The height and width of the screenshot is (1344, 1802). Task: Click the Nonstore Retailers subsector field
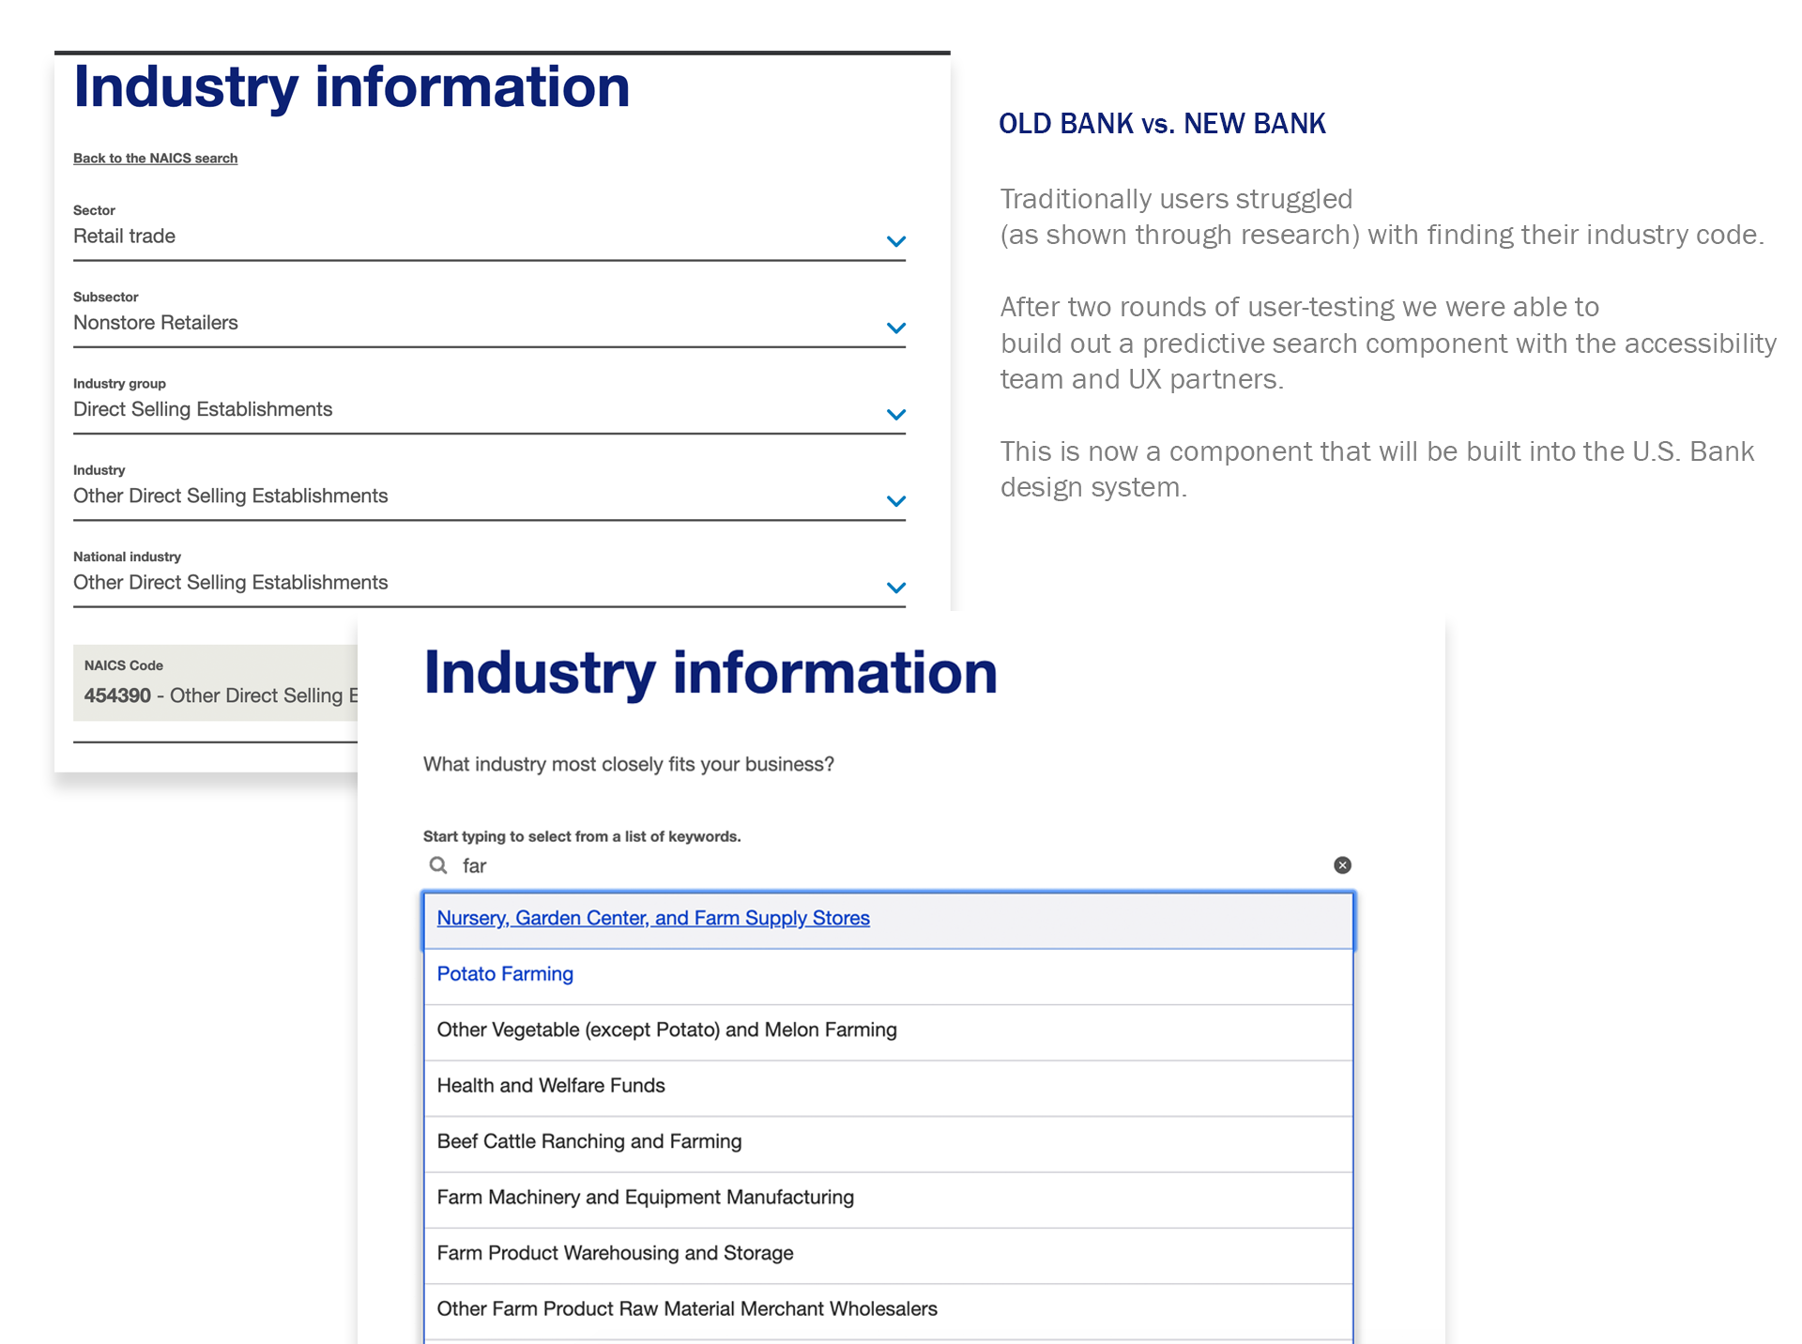point(469,323)
